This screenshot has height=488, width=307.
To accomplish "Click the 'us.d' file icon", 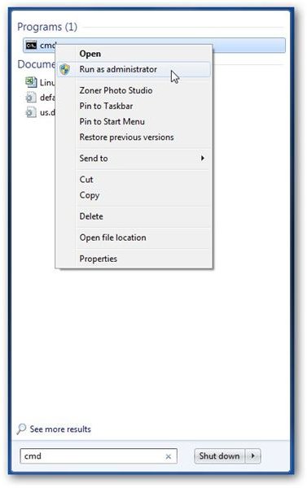I will tap(31, 112).
